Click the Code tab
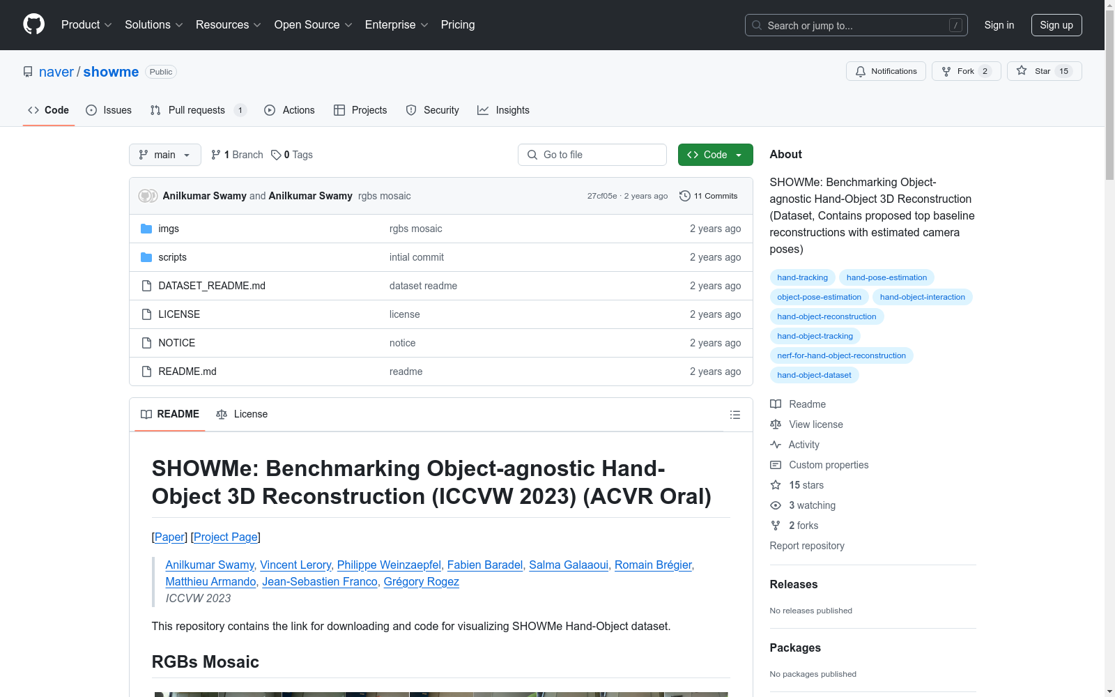The height and width of the screenshot is (697, 1115). (49, 110)
